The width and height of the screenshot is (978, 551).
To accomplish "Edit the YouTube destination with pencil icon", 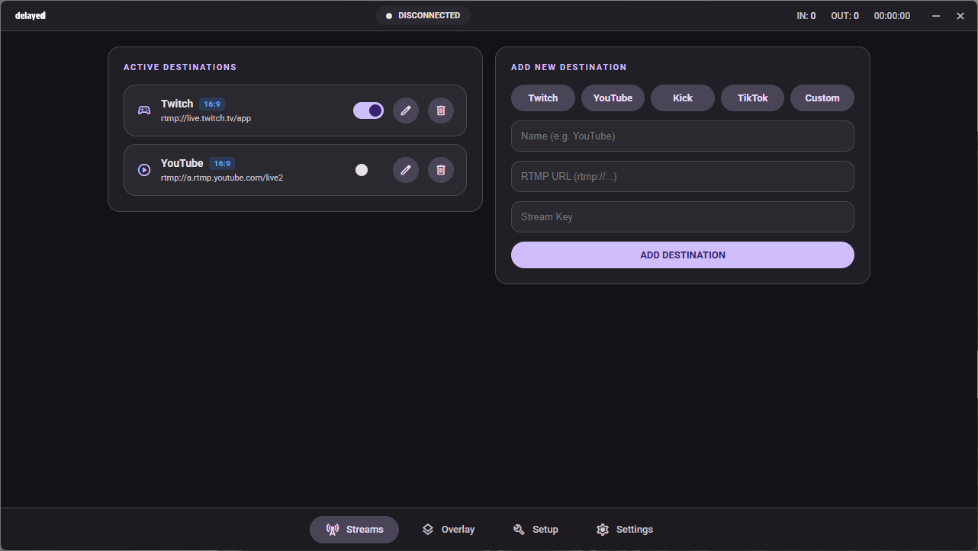I will tap(406, 170).
